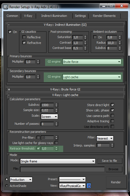The width and height of the screenshot is (130, 196).
Task: Open the Filter dropdown showing Nearest
Action: (105, 138)
